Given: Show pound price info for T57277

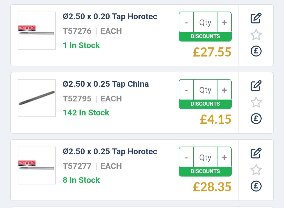Looking at the screenshot, I should [256, 186].
